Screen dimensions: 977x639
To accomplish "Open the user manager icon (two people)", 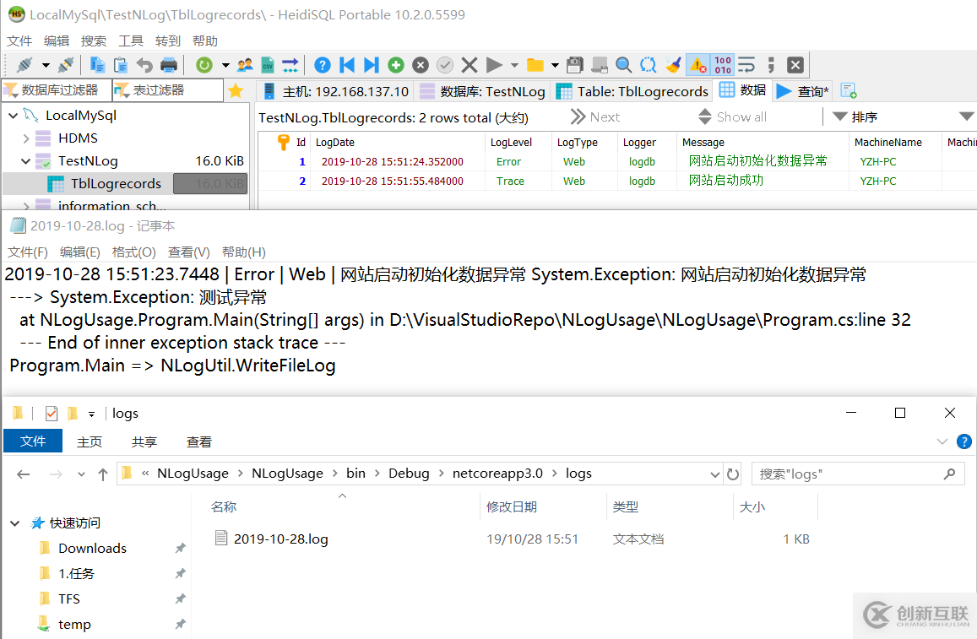I will (x=245, y=65).
